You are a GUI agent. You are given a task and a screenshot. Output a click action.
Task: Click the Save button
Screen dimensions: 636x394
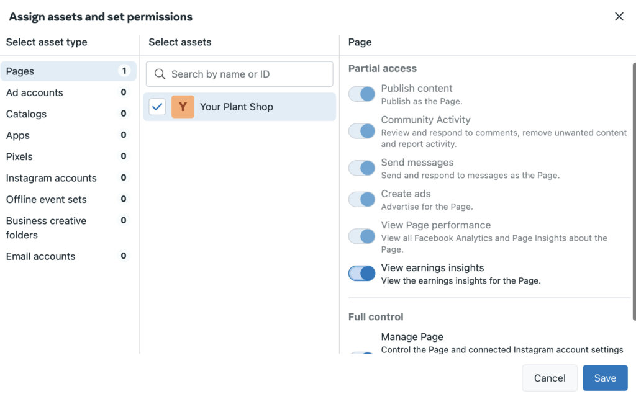tap(605, 377)
